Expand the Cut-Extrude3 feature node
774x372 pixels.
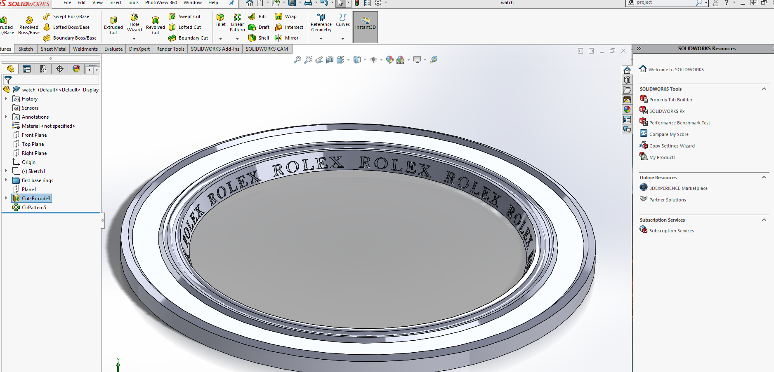coord(6,199)
